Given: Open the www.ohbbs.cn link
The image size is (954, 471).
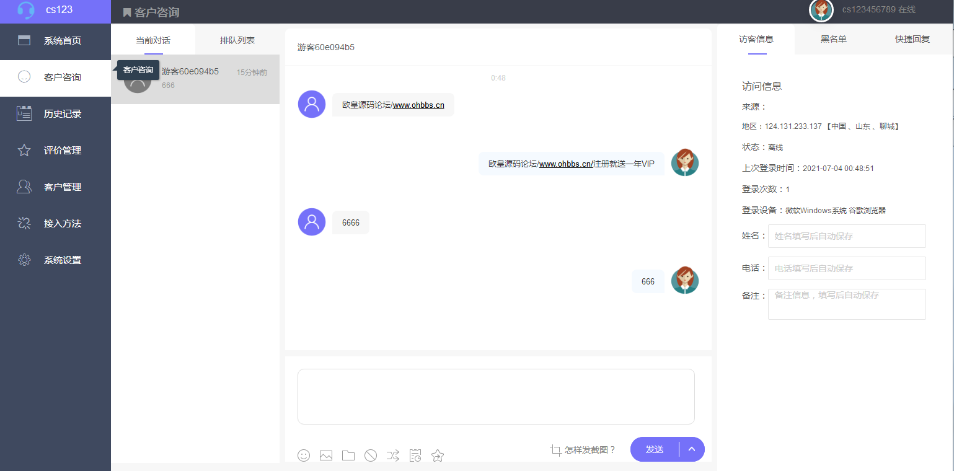Looking at the screenshot, I should 419,105.
